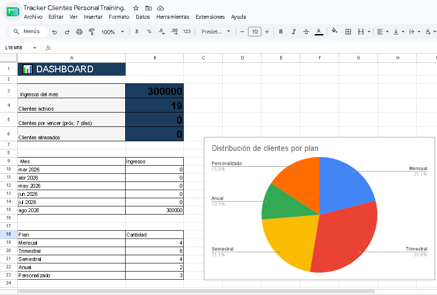Screen dimensions: 437x295
Task: Open the 100% zoom dropdown
Action: [x=113, y=32]
